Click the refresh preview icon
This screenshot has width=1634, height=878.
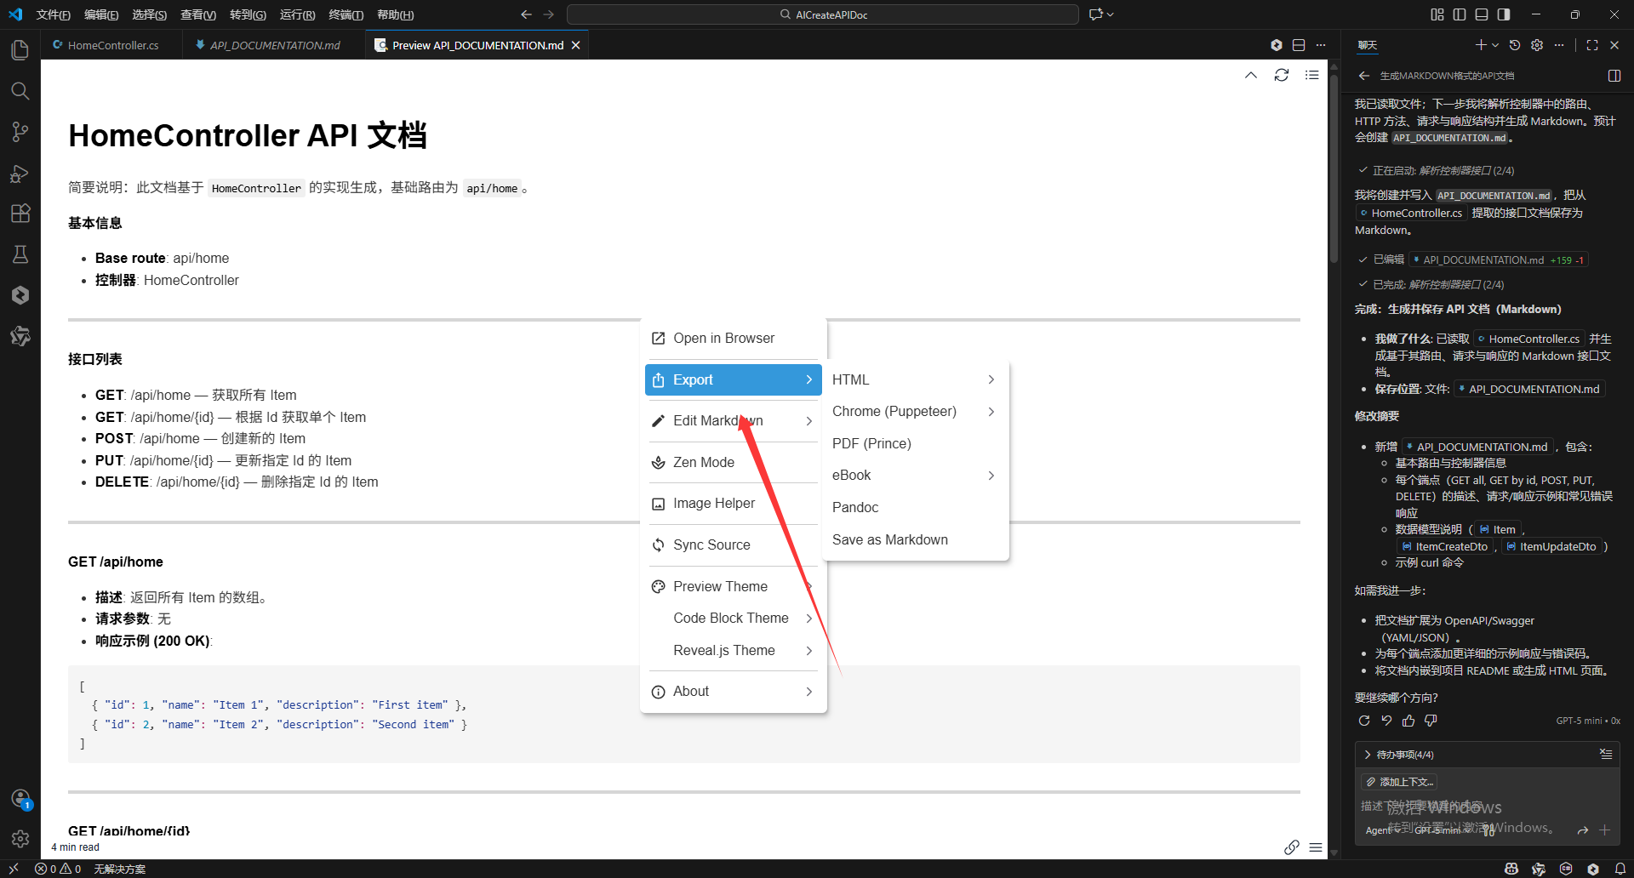pyautogui.click(x=1281, y=76)
